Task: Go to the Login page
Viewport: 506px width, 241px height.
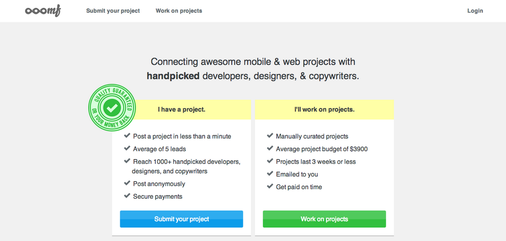Action: (x=475, y=10)
